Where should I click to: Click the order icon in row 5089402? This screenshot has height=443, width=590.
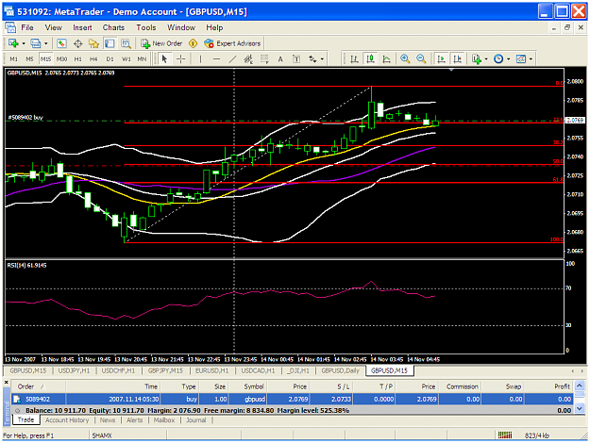pos(17,399)
